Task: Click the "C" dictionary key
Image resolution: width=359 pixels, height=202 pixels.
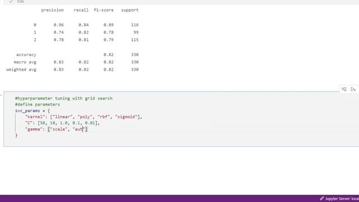Action: (29, 123)
